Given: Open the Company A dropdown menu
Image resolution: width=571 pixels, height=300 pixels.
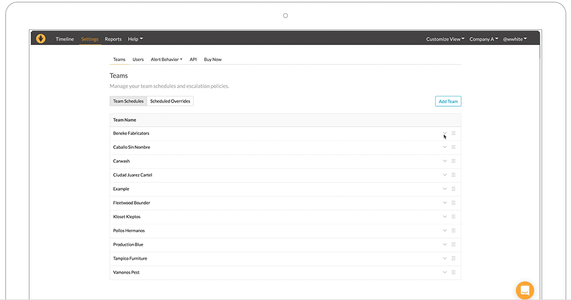Looking at the screenshot, I should [484, 39].
